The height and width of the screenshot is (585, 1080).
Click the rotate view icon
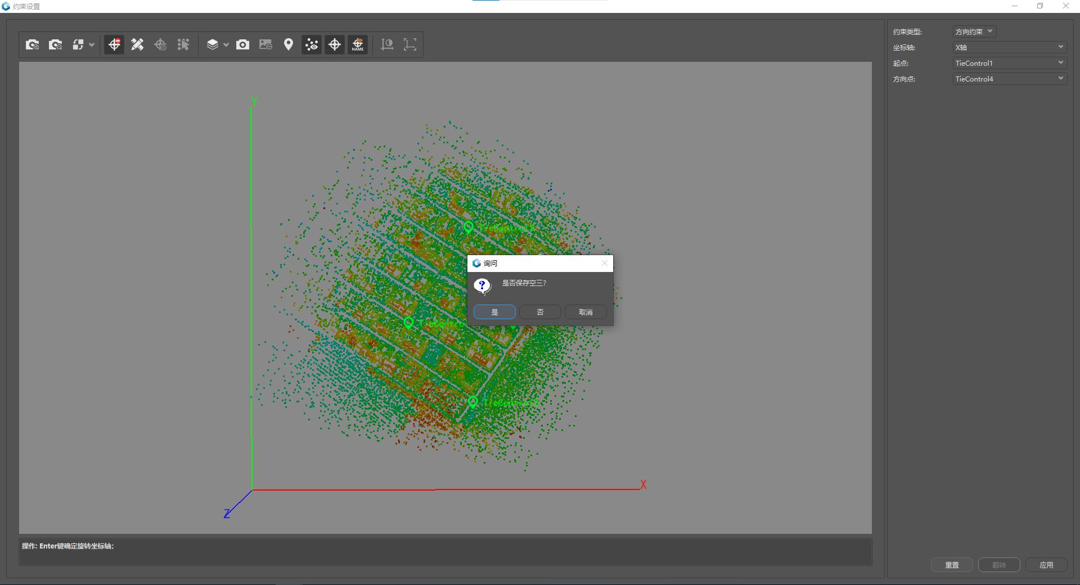tap(78, 44)
